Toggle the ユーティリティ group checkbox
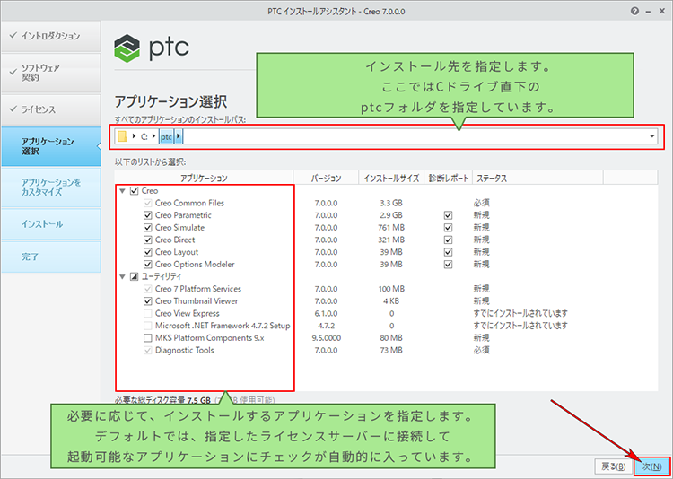 [x=134, y=276]
